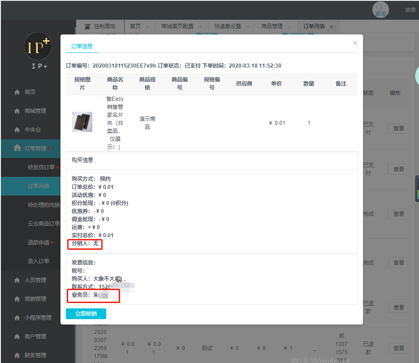The width and height of the screenshot is (419, 363).
Task: Open 待发货订单 in sidebar
Action: coord(41,167)
